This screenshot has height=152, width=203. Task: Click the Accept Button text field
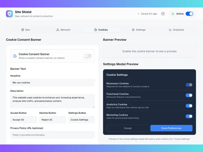(24, 120)
